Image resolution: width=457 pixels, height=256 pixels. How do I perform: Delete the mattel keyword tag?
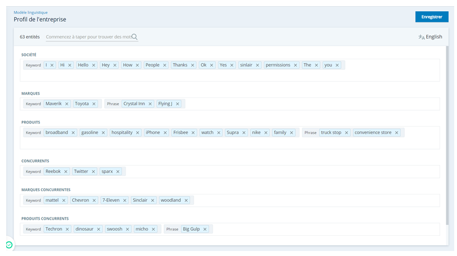click(63, 201)
